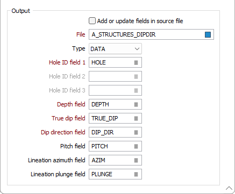The image size is (235, 194).
Task: Open field list icon for Dip direction field
Action: (136, 132)
